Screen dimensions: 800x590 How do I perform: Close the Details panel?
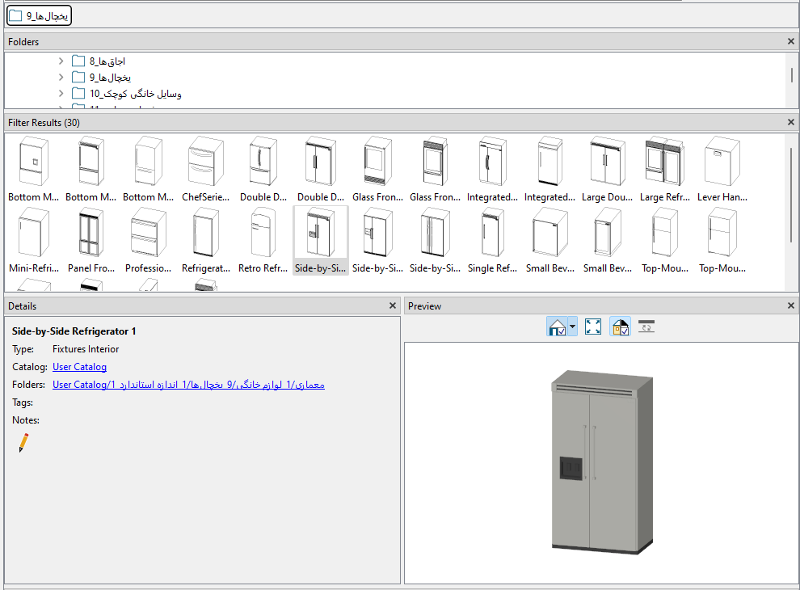coord(393,306)
